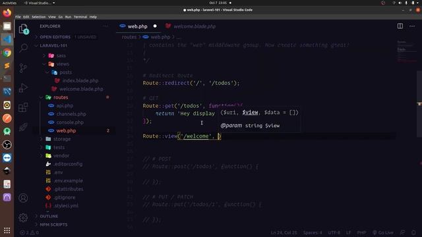Expand the NPM Scripts section
This screenshot has height=237, width=422.
(53, 224)
